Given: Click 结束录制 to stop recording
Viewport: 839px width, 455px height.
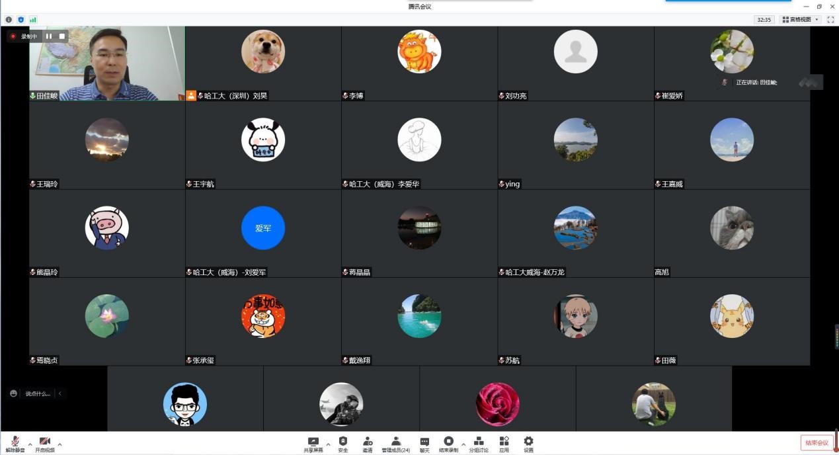Looking at the screenshot, I should (x=448, y=443).
